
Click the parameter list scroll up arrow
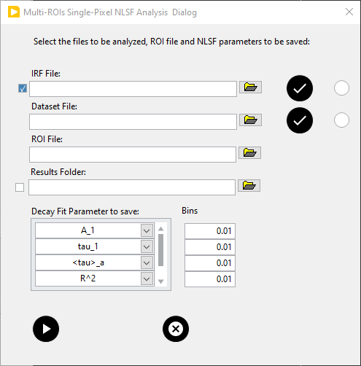click(160, 229)
